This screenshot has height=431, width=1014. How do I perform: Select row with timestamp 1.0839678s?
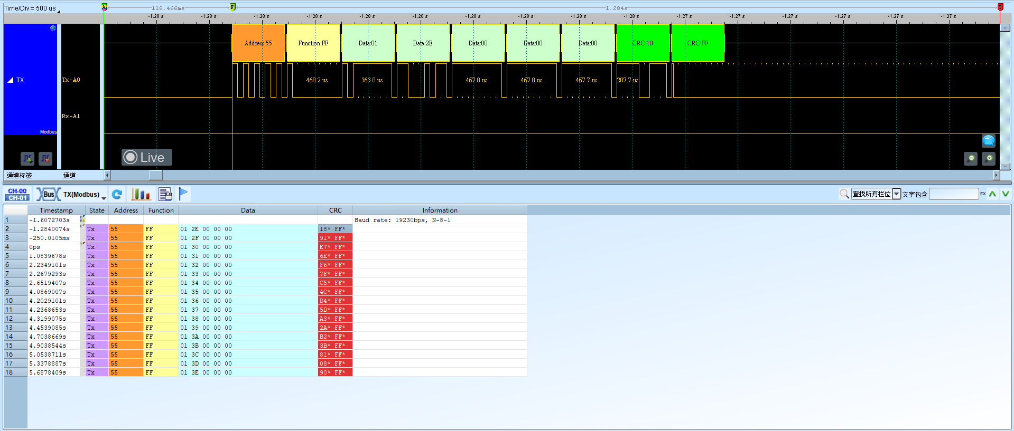coord(265,256)
